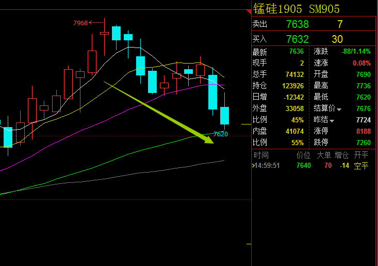Click the 持仓 value 123926
Screen dimensions: 378x266
(293, 86)
